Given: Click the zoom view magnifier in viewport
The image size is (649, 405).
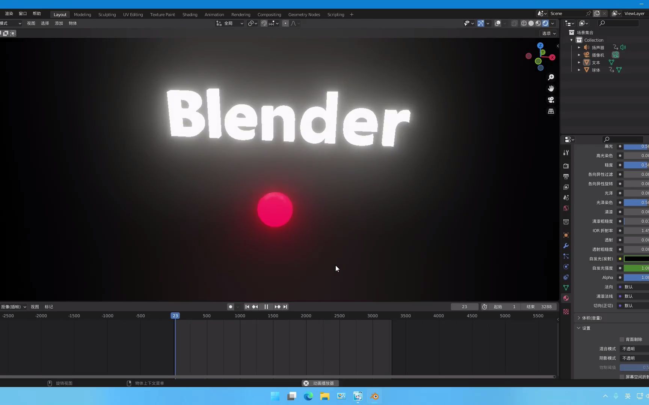Looking at the screenshot, I should [551, 77].
